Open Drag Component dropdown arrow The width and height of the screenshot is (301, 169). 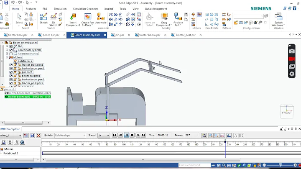(171, 25)
